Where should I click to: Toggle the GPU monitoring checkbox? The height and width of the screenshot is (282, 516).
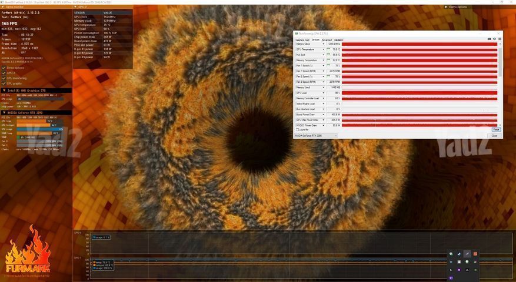coord(4,78)
